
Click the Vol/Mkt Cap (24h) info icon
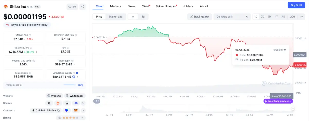[x=34, y=61]
